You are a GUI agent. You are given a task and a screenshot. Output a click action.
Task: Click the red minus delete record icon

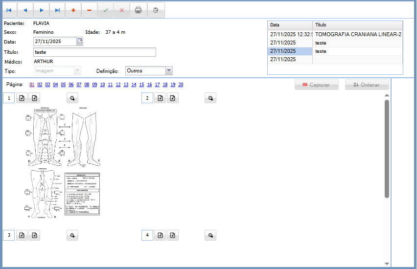pos(89,10)
